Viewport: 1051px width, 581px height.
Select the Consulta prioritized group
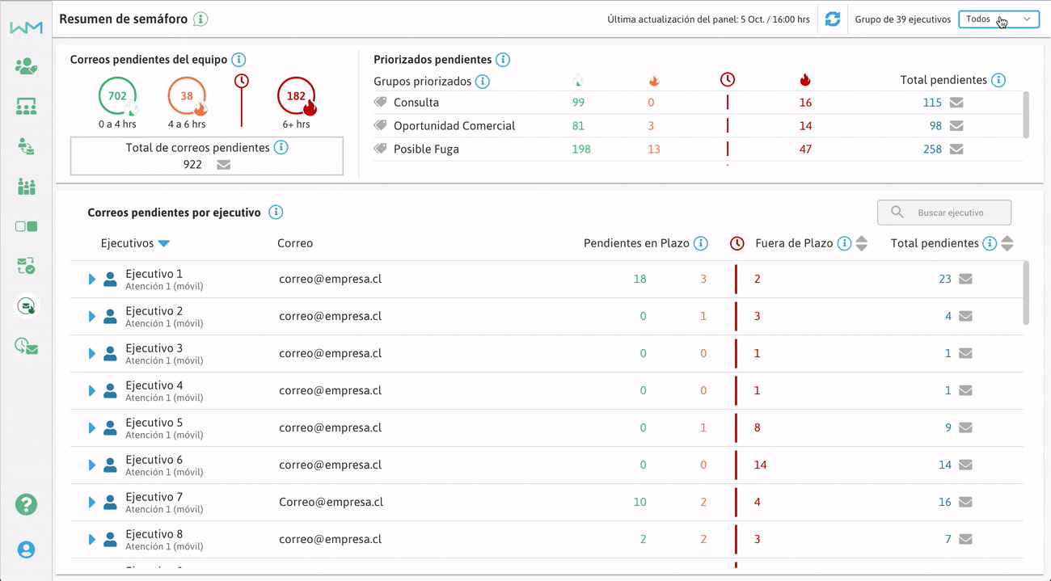click(x=416, y=103)
